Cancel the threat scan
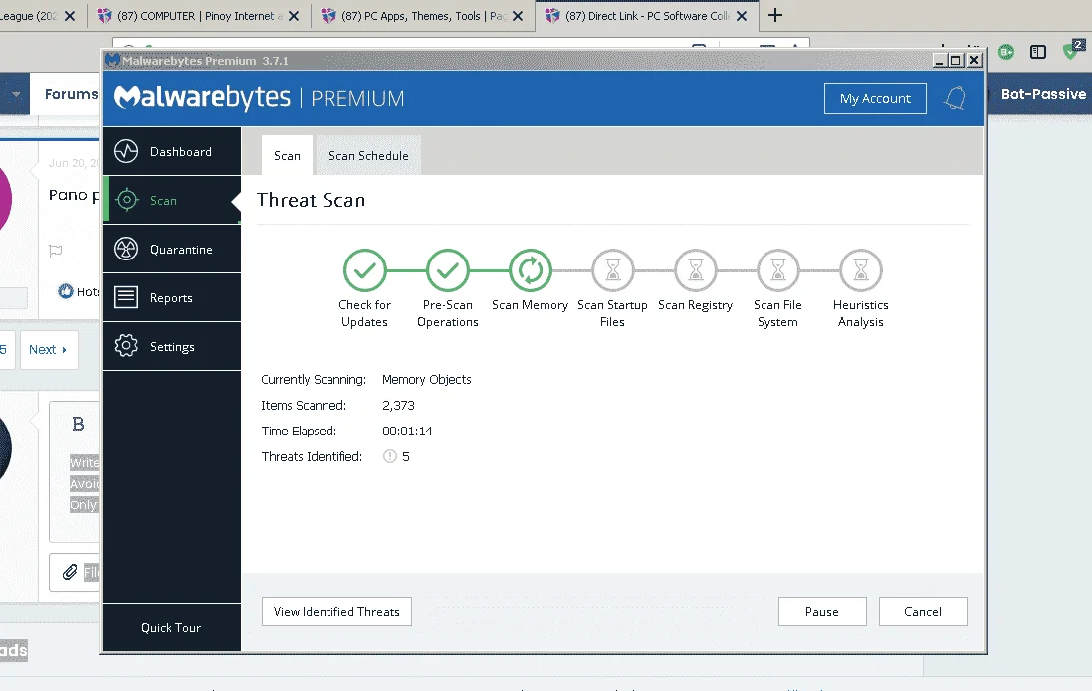This screenshot has width=1092, height=691. pyautogui.click(x=923, y=611)
